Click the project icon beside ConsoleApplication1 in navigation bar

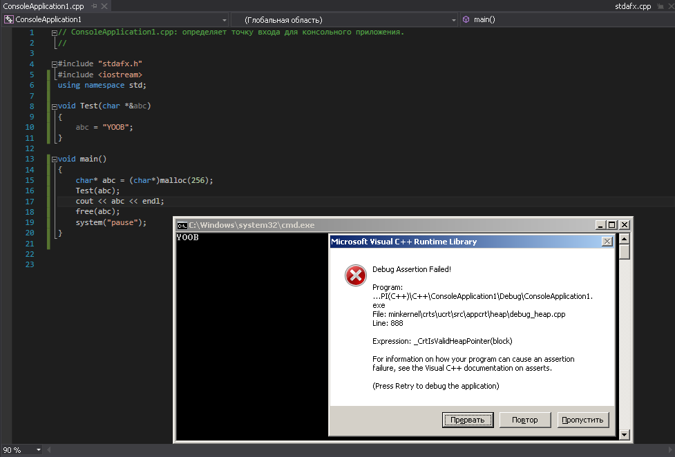point(8,19)
